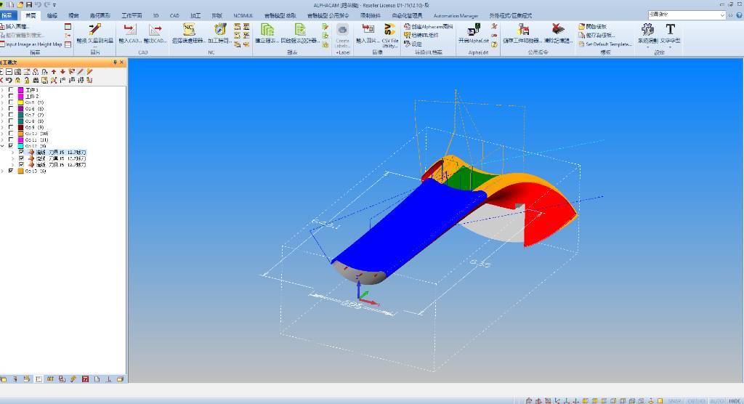
Task: Click Input Image as Height Map
Action: [33, 44]
